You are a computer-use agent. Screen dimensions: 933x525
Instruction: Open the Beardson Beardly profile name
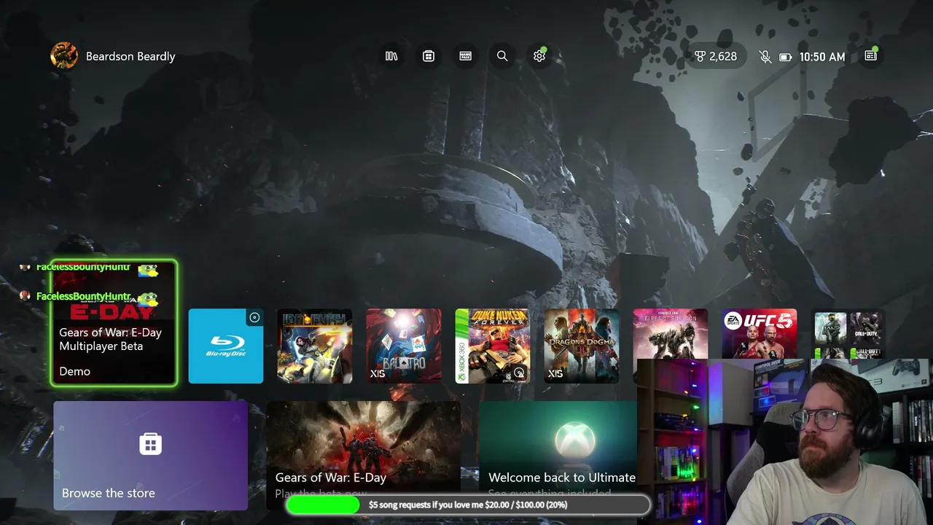pyautogui.click(x=130, y=56)
